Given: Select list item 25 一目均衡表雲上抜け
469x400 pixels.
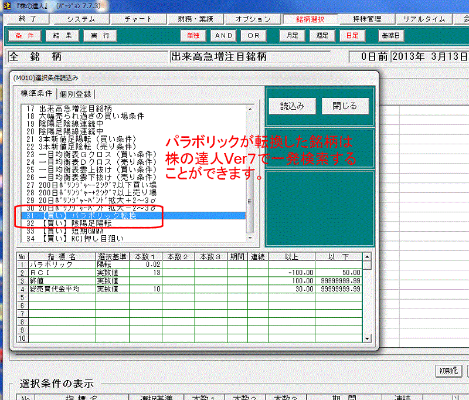Looking at the screenshot, I should (x=133, y=170).
